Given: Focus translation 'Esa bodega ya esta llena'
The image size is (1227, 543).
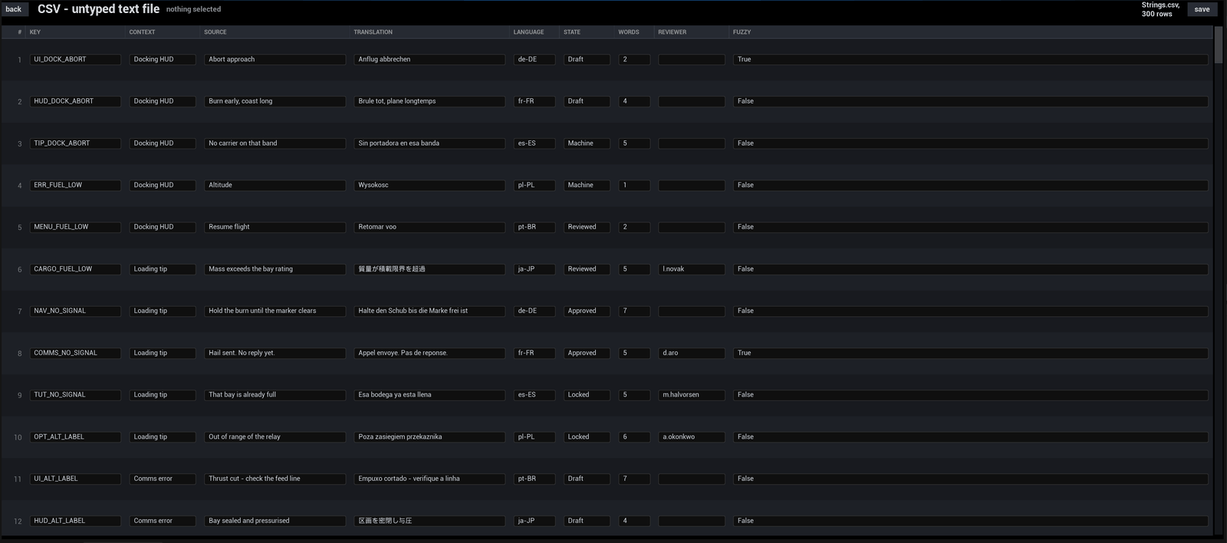Looking at the screenshot, I should (429, 395).
